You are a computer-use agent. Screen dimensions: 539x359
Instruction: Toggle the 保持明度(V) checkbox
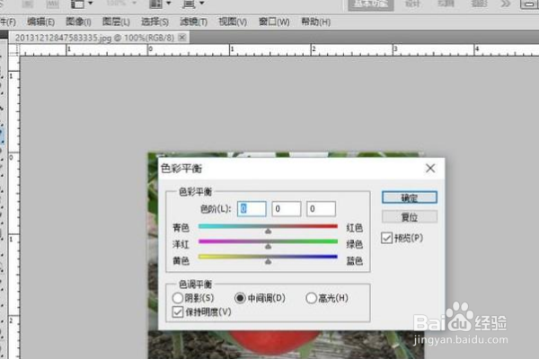tap(177, 312)
